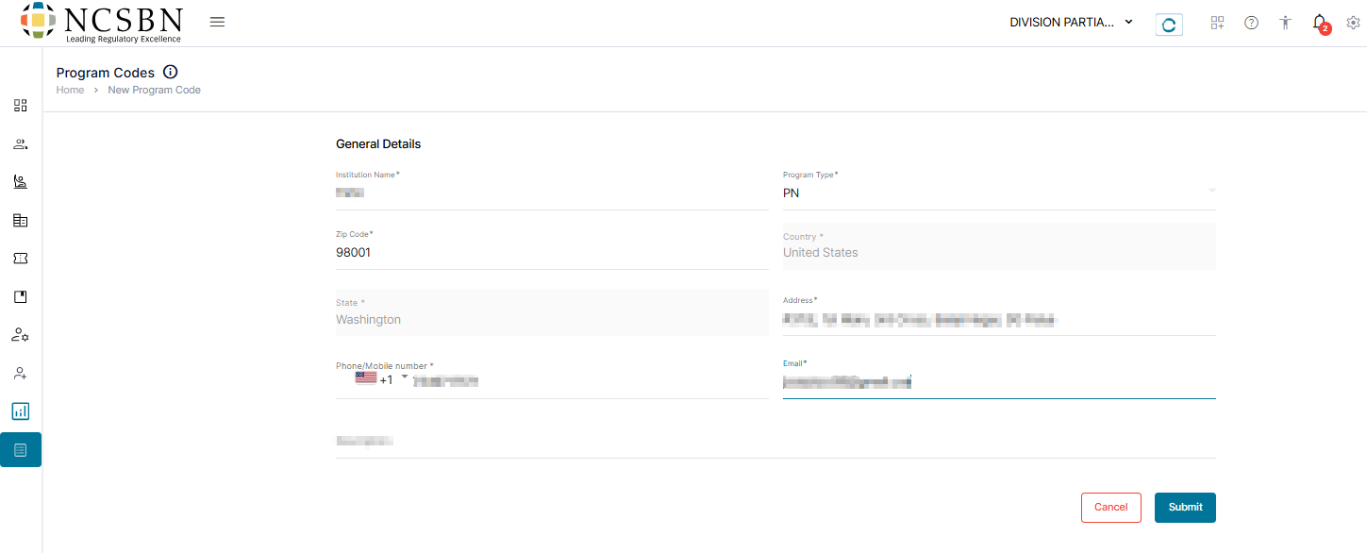Open the accessibility options icon
Image resolution: width=1367 pixels, height=553 pixels.
1285,23
